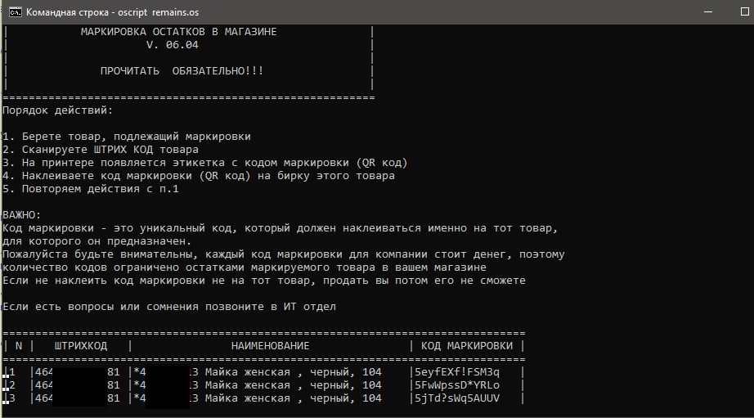Minimize the command prompt window

(708, 12)
